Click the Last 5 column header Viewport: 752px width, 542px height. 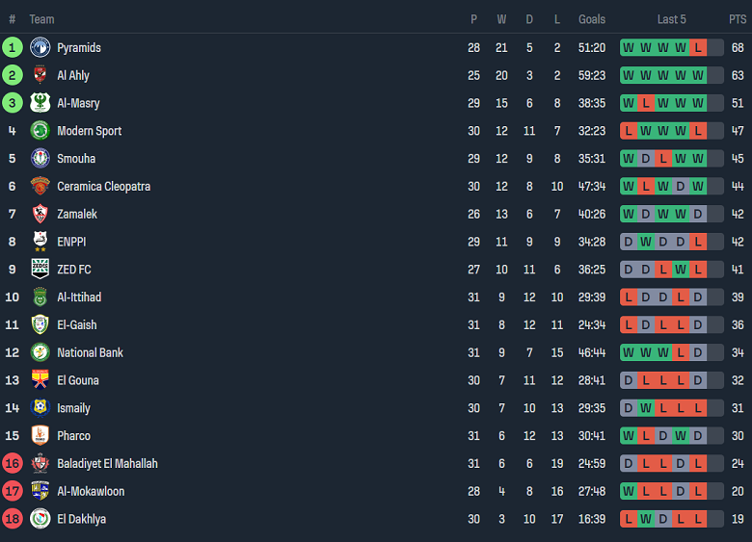tap(672, 19)
